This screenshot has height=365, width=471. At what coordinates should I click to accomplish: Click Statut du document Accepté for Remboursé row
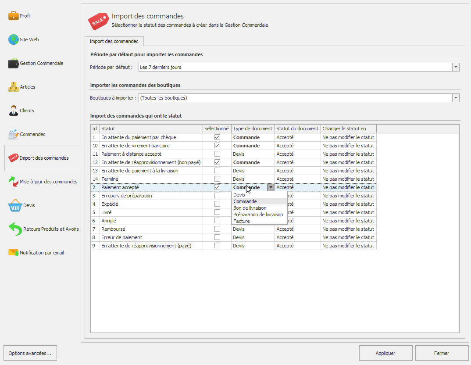pyautogui.click(x=298, y=229)
